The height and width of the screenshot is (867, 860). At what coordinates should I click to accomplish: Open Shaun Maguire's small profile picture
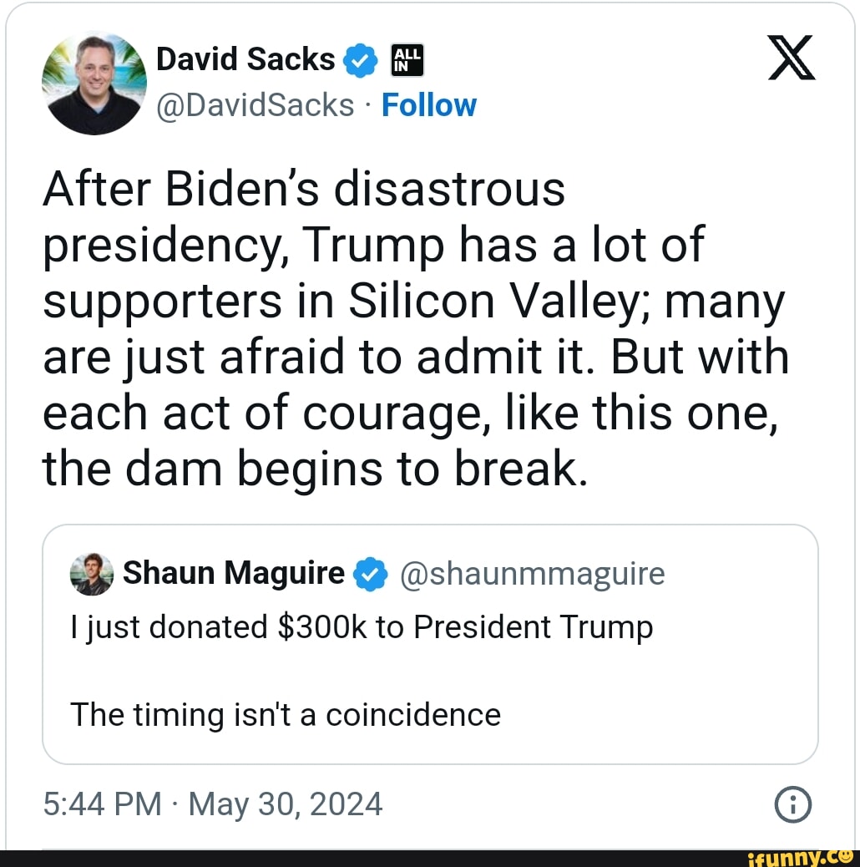click(x=92, y=575)
